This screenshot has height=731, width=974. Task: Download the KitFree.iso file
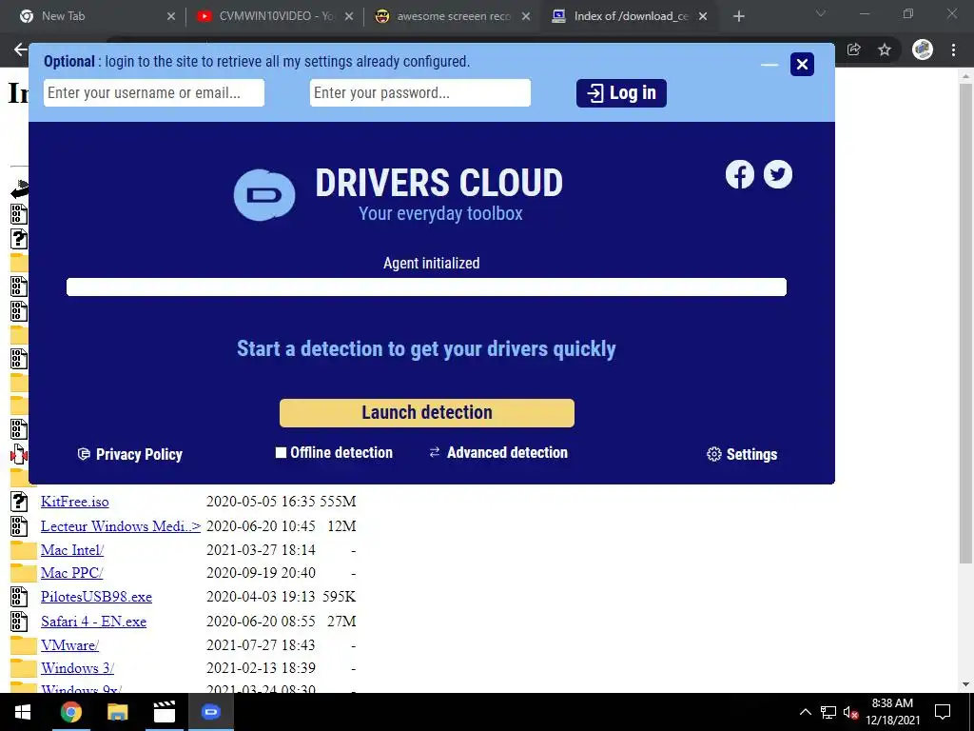pos(74,502)
